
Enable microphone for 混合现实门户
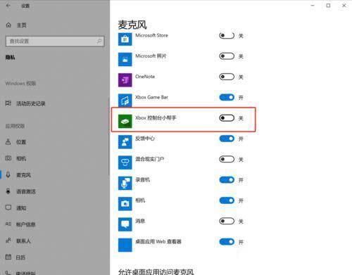[x=227, y=159]
